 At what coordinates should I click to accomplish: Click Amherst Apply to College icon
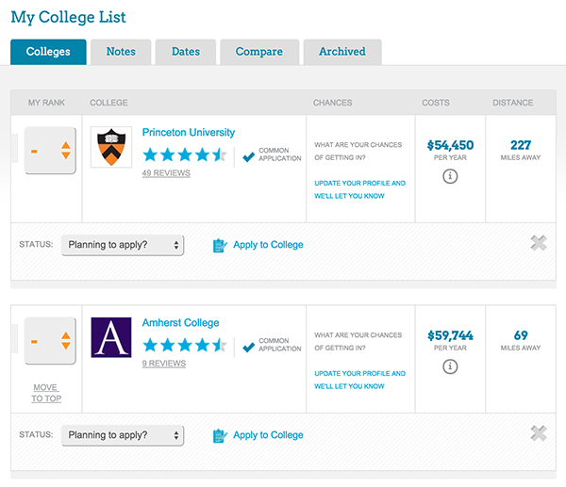coord(220,435)
